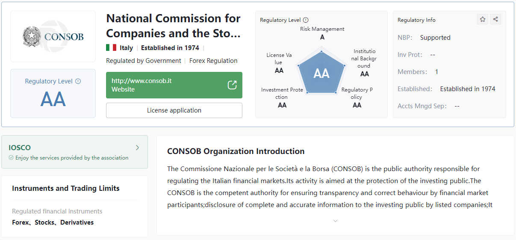Select the Forex Regulation tag
This screenshot has height=240, width=516.
pos(213,61)
